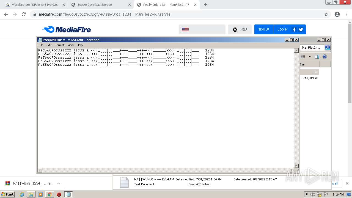The width and height of the screenshot is (352, 198).
Task: Show hidden system tray icons
Action: coord(307,194)
